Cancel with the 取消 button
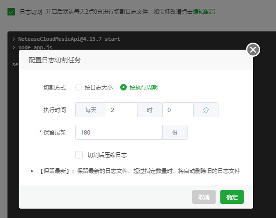Screen dimensions: 276x218 pyautogui.click(x=204, y=197)
